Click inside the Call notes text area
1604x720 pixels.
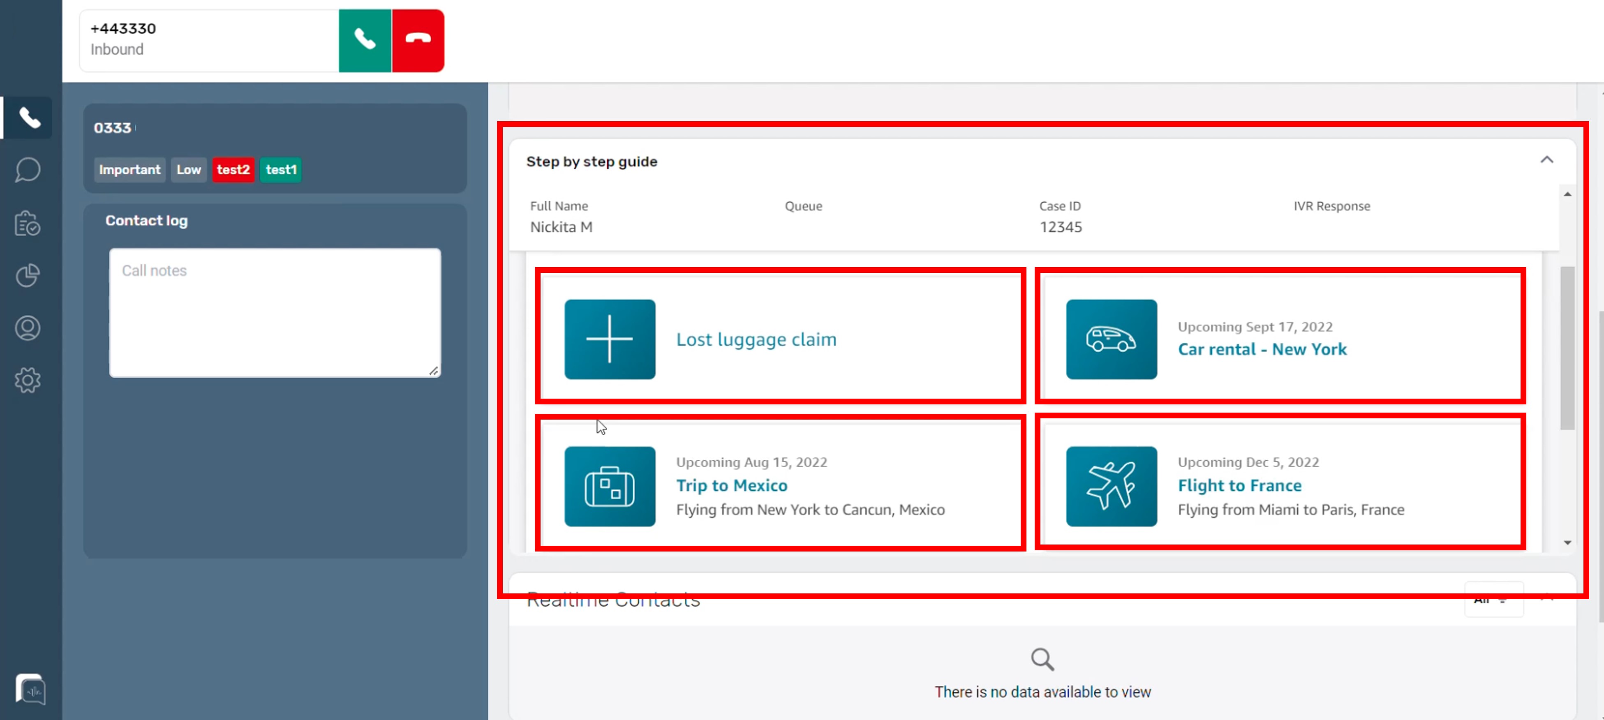[275, 312]
